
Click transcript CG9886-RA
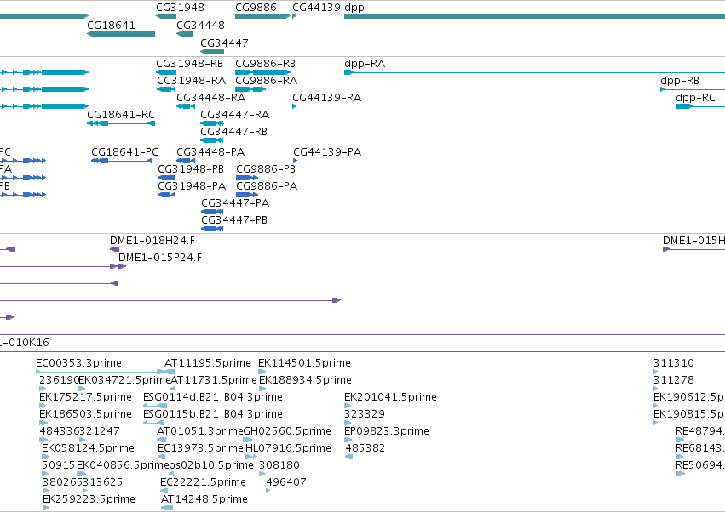pos(250,89)
